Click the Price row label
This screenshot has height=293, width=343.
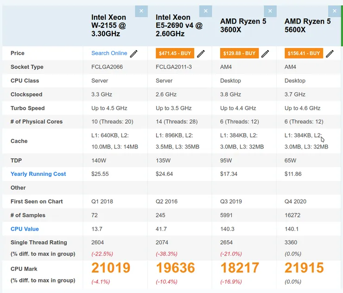[x=18, y=53]
